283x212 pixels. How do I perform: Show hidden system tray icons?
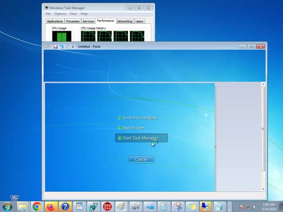pos(235,207)
